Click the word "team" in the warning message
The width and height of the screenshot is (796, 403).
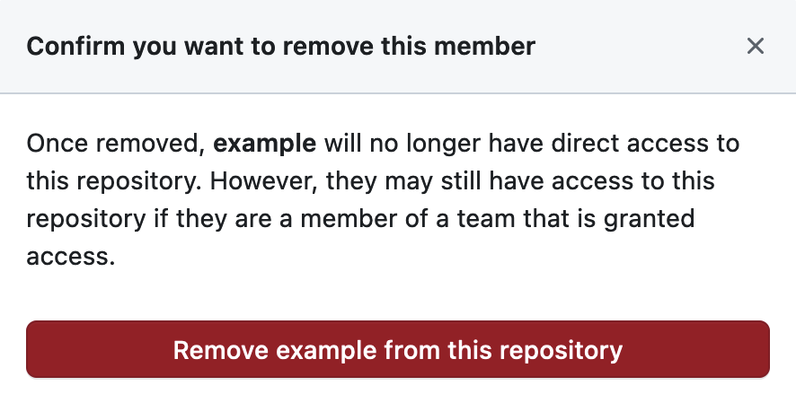pyautogui.click(x=486, y=219)
